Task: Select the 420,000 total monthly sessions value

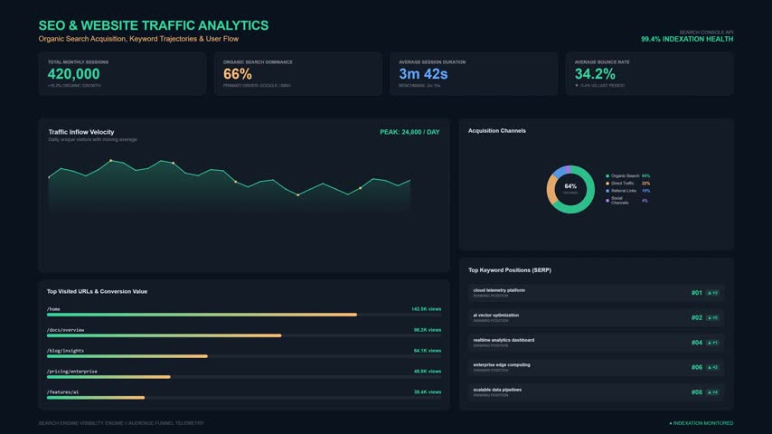Action: click(x=73, y=74)
